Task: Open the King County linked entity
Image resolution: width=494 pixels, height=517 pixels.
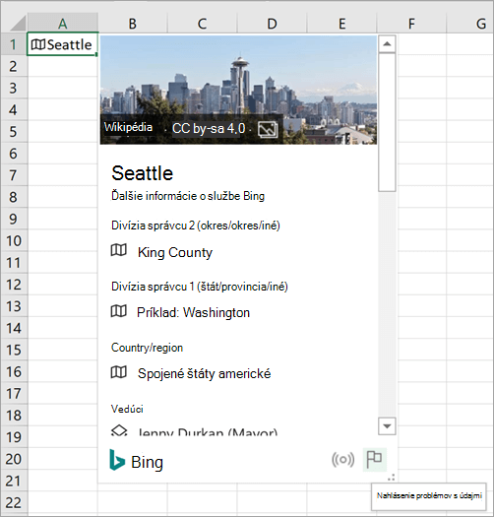Action: pyautogui.click(x=175, y=252)
